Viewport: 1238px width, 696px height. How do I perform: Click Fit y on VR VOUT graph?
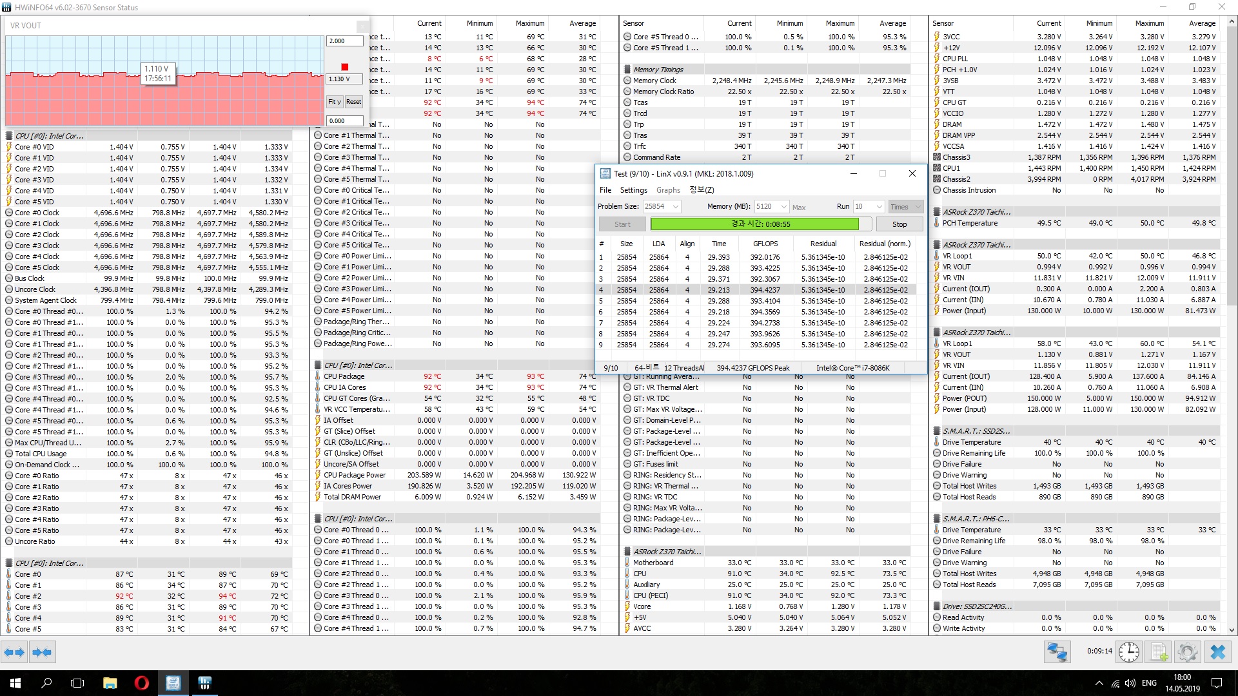coord(334,102)
